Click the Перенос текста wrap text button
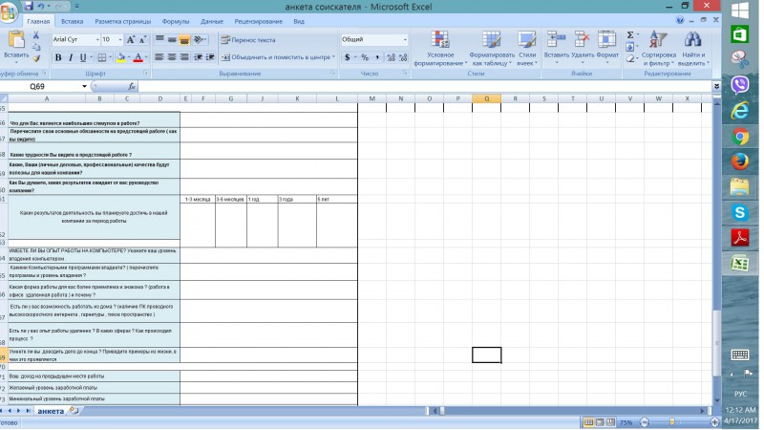 click(248, 40)
